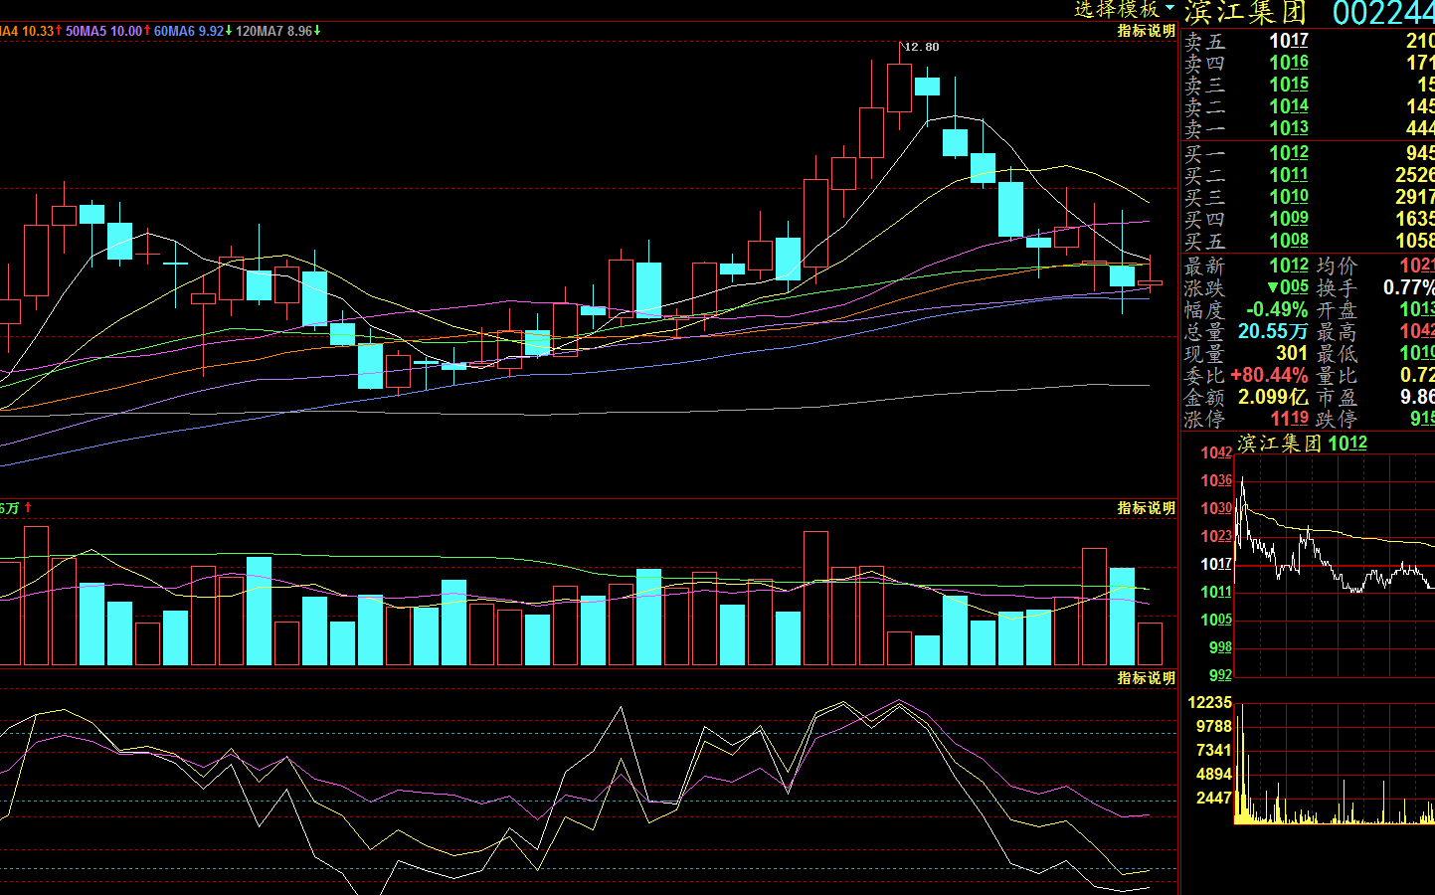This screenshot has height=895, width=1435.
Task: Select the 50MA5 10.00 moving average label
Action: (x=107, y=31)
